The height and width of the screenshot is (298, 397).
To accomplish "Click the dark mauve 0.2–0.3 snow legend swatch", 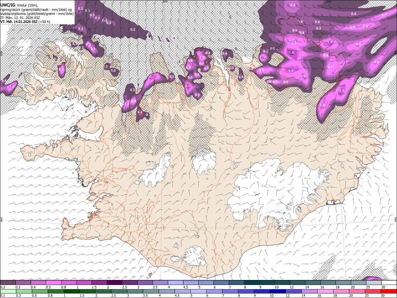I will [8, 282].
